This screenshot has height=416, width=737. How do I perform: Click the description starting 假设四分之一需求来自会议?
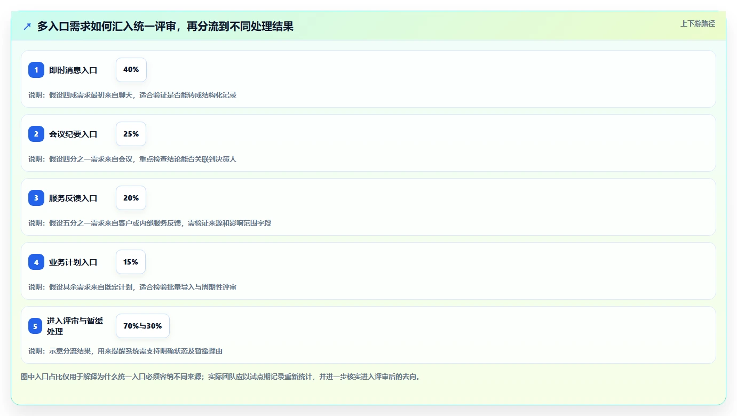tap(132, 159)
